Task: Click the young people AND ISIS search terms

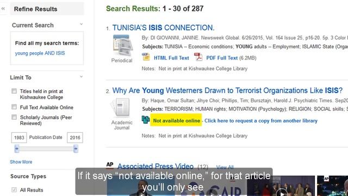Action: pos(40,53)
